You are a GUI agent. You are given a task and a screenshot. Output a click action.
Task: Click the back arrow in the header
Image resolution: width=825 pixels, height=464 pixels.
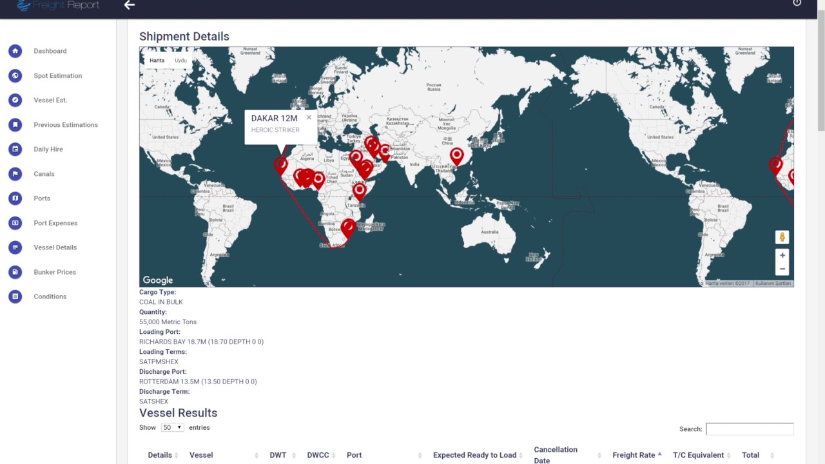click(x=130, y=5)
